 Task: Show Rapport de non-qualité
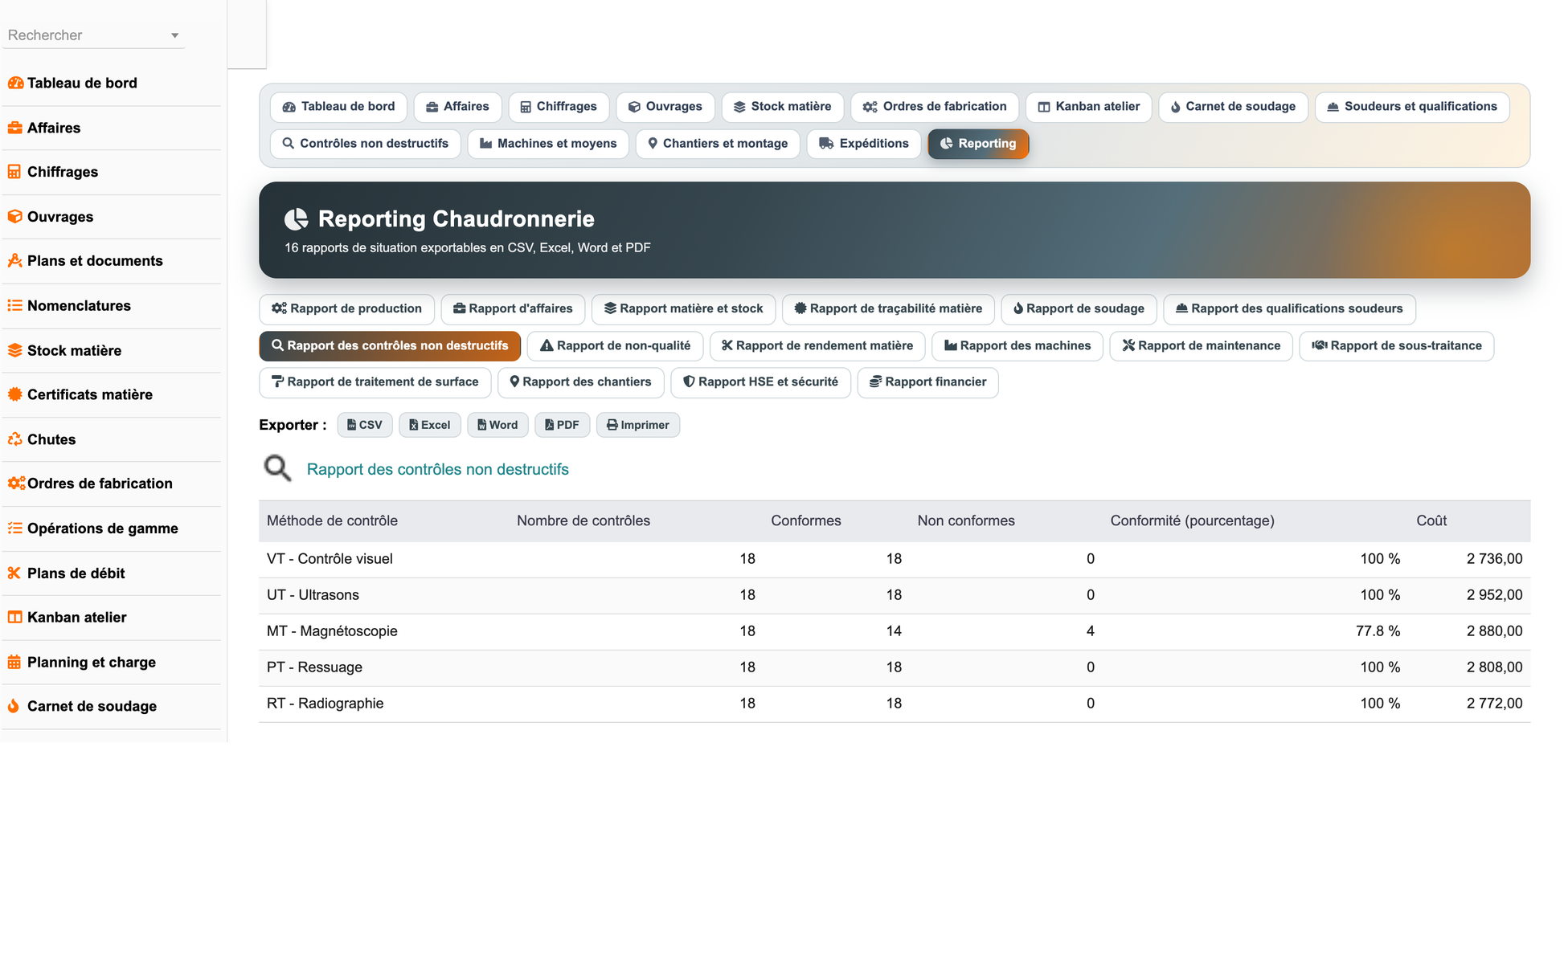click(x=615, y=346)
